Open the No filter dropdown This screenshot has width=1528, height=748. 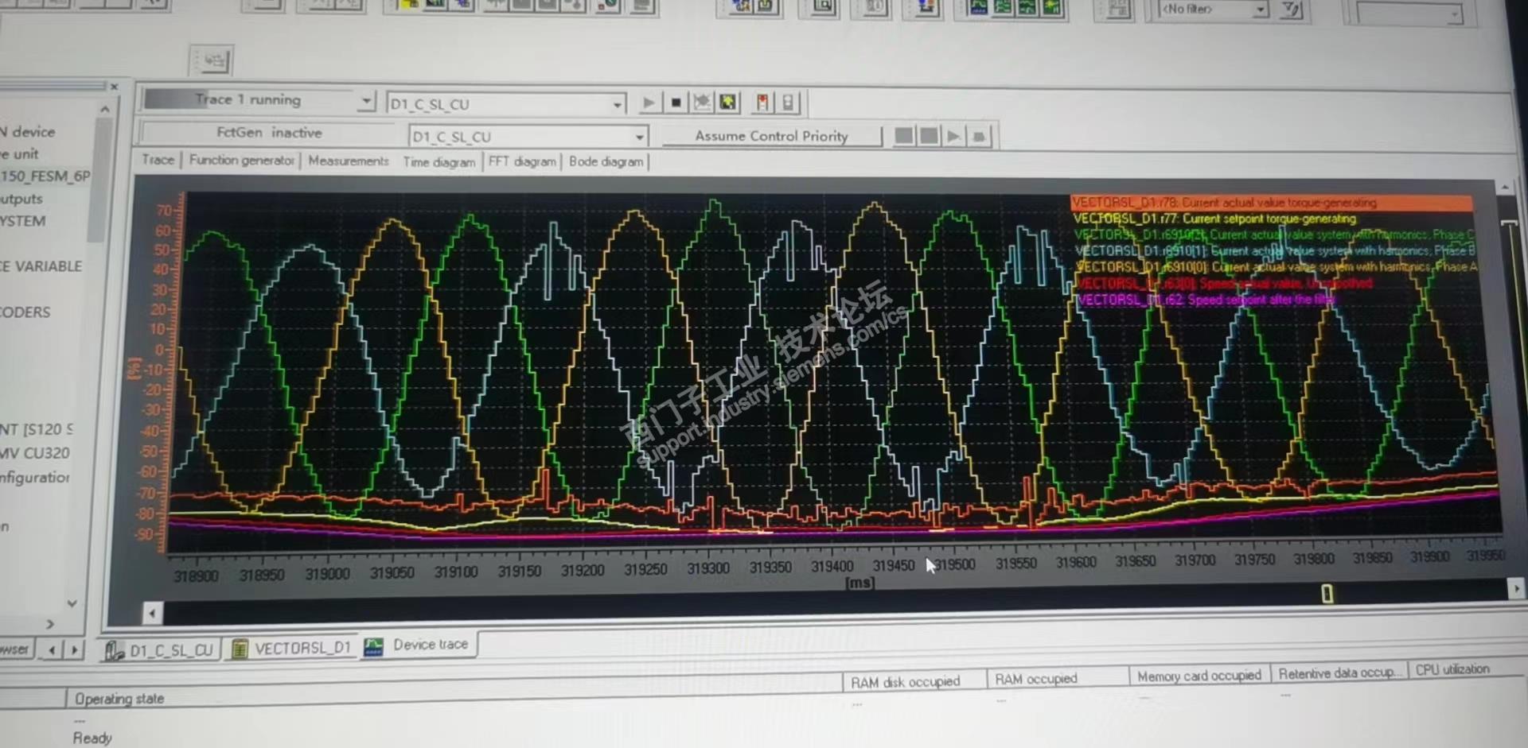tap(1260, 10)
